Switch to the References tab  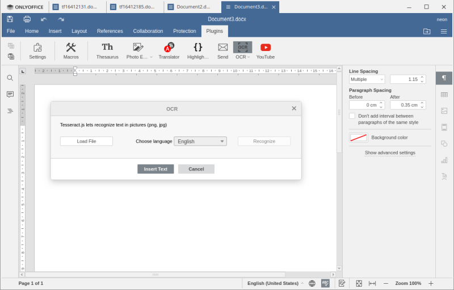point(110,31)
